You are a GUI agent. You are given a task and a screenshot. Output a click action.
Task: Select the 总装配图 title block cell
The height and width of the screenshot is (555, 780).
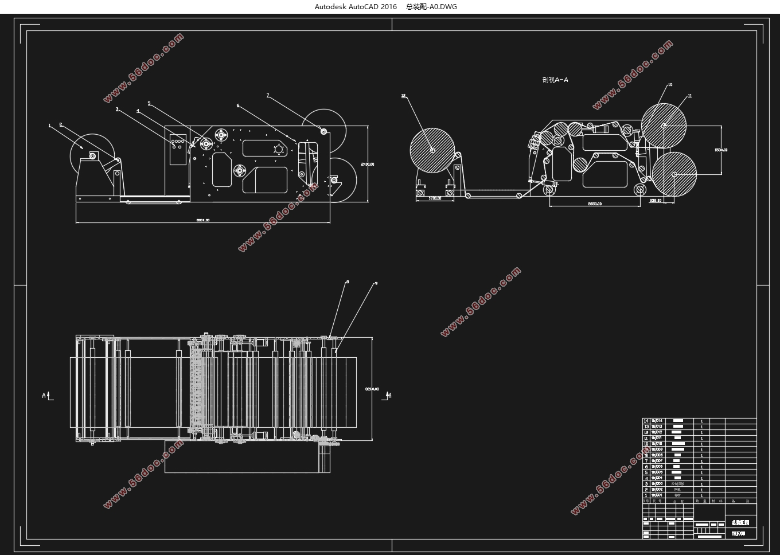tap(740, 522)
